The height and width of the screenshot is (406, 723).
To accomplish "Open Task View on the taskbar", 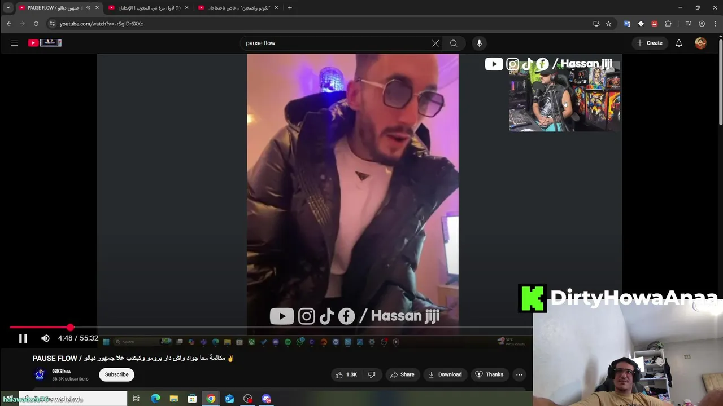I will pos(136,399).
